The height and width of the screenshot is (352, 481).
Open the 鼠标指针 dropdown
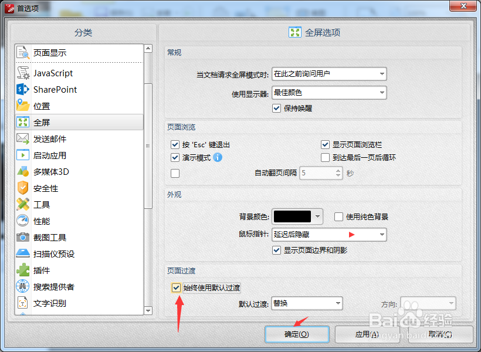[x=329, y=235]
